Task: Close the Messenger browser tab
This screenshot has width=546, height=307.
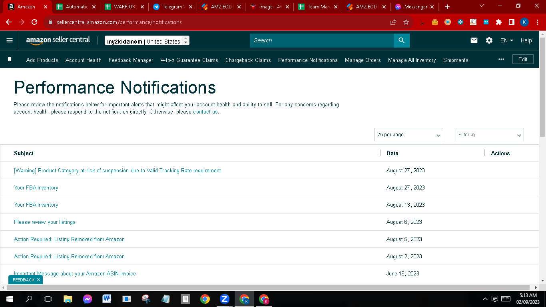Action: (x=432, y=7)
